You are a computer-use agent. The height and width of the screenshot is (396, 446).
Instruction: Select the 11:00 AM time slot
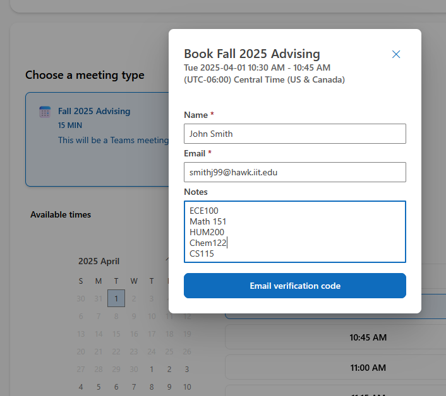(x=335, y=368)
